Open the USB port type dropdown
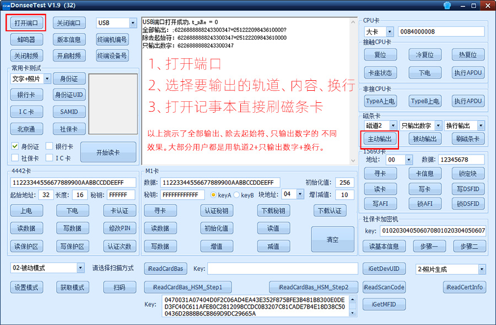This screenshot has width=496, height=325. pos(133,23)
